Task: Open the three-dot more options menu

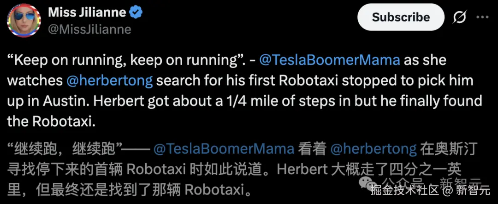Action: point(482,17)
